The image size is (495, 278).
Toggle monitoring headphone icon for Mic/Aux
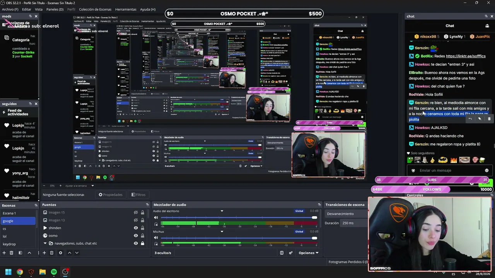(x=156, y=244)
